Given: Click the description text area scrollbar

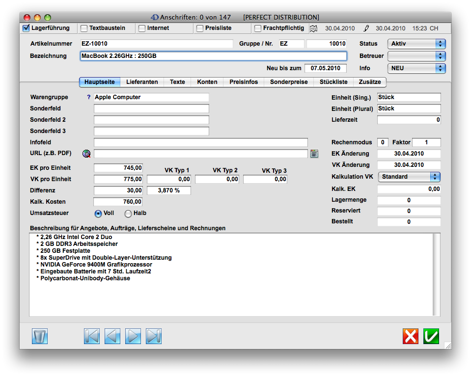Looking at the screenshot, I should pos(436,275).
